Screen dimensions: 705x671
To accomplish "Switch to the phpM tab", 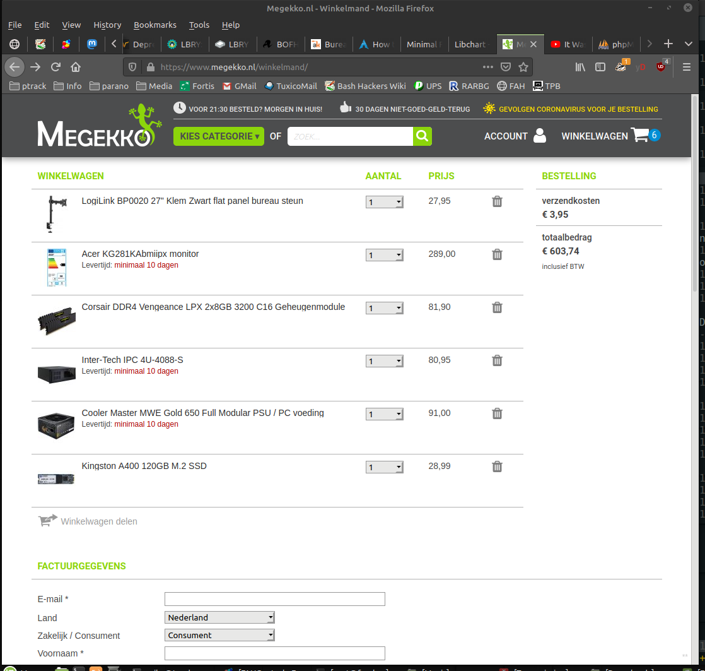I will (x=616, y=44).
